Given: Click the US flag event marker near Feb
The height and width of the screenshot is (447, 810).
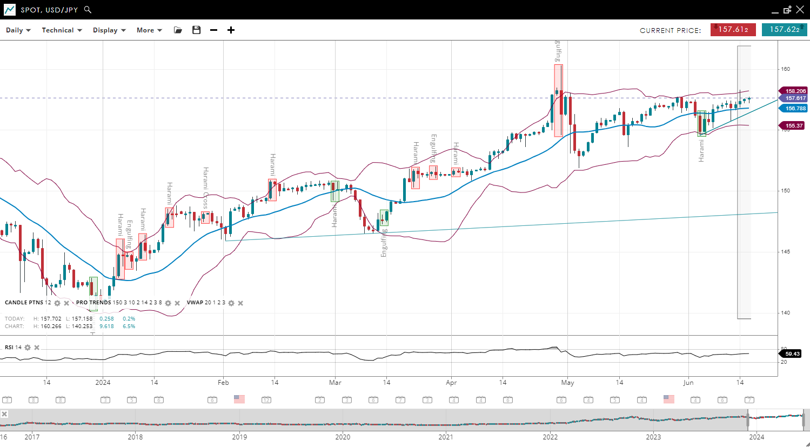Looking at the screenshot, I should [239, 399].
